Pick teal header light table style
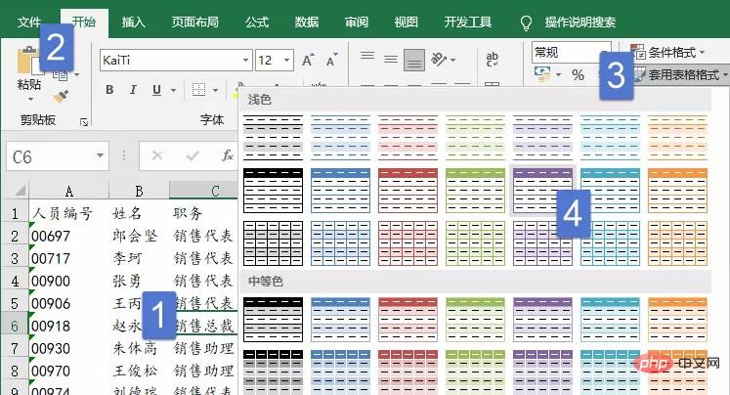This screenshot has width=730, height=395. tap(610, 191)
